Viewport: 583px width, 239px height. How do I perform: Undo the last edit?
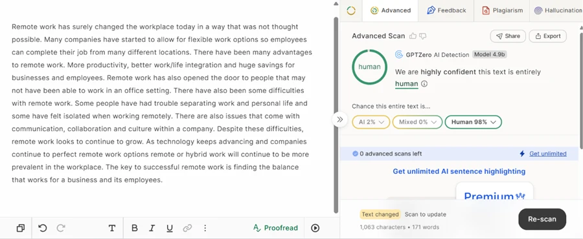[43, 228]
